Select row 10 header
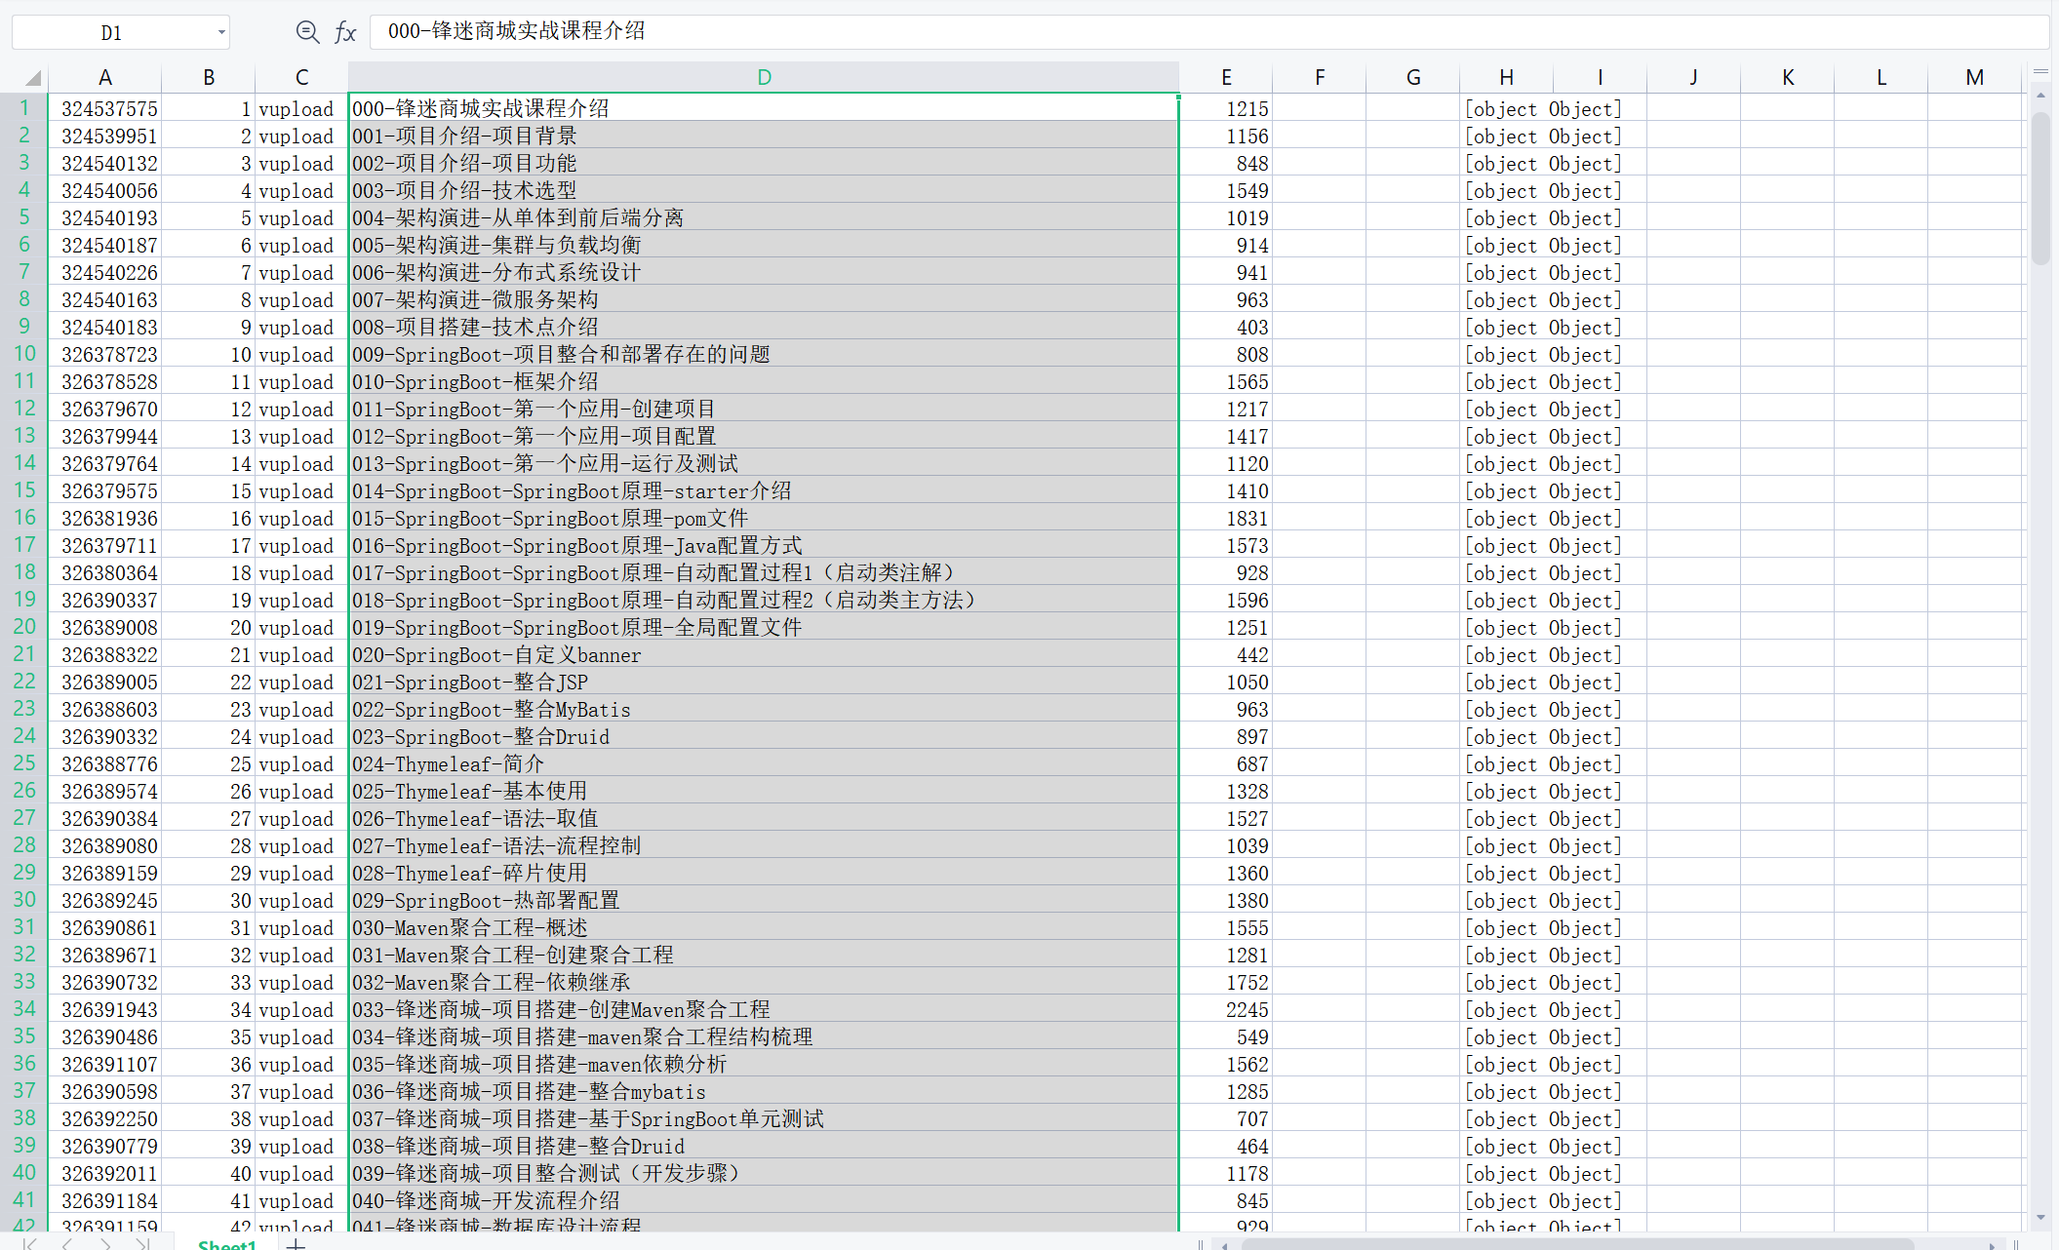 tap(24, 354)
